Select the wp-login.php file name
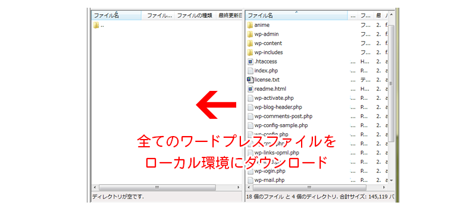Viewport: 476px width, 221px height. point(270,171)
